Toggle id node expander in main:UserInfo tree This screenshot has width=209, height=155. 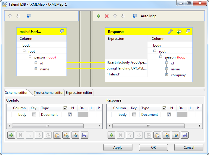point(36,63)
